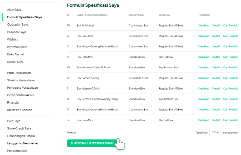Open Chat dengan Penjual
Viewport: 241px width, 155px height.
21,136
